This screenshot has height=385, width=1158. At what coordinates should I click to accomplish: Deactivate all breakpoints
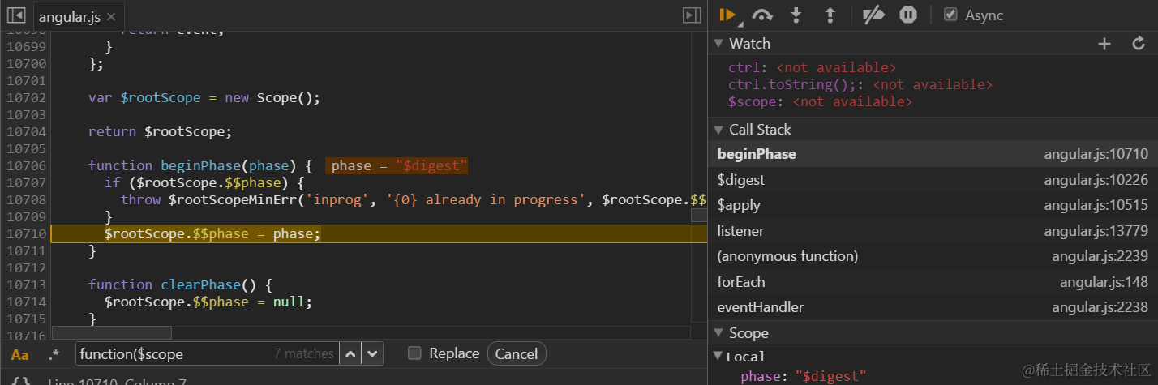[x=873, y=15]
